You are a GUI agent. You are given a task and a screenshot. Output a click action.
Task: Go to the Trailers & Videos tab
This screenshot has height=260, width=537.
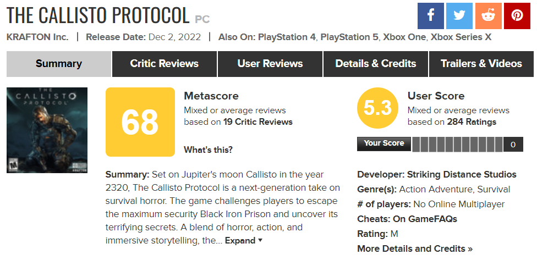click(481, 64)
